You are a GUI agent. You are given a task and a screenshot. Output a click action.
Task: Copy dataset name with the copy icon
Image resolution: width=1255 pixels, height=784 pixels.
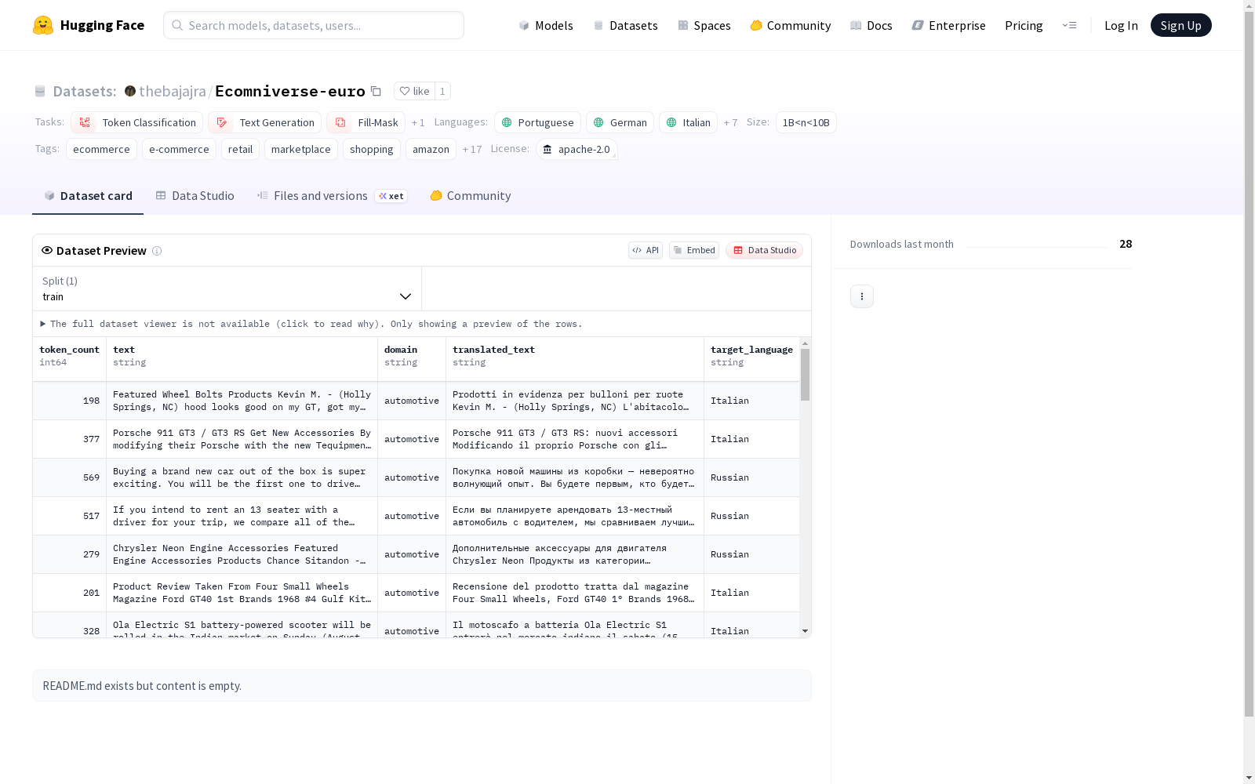coord(376,91)
